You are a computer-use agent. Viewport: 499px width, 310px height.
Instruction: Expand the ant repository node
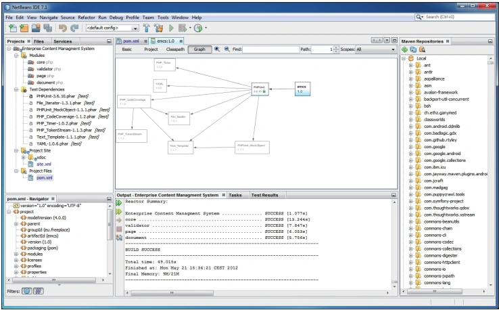[411, 65]
